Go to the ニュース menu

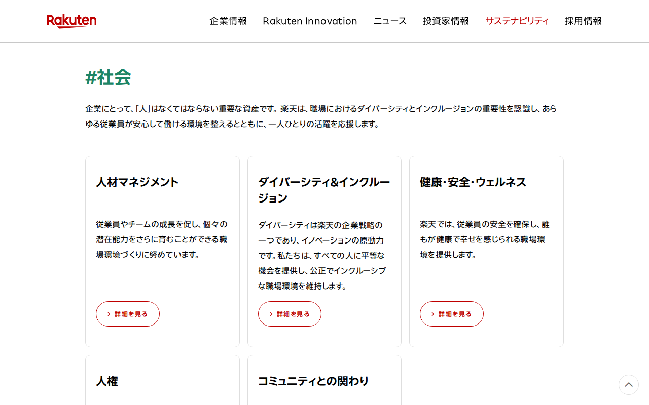point(390,21)
